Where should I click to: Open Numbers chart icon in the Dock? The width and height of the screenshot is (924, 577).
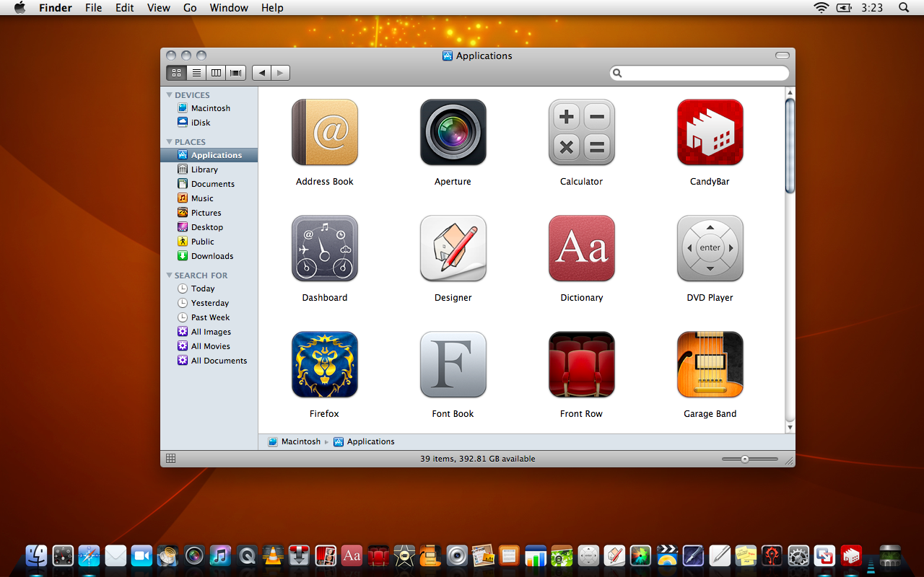535,555
